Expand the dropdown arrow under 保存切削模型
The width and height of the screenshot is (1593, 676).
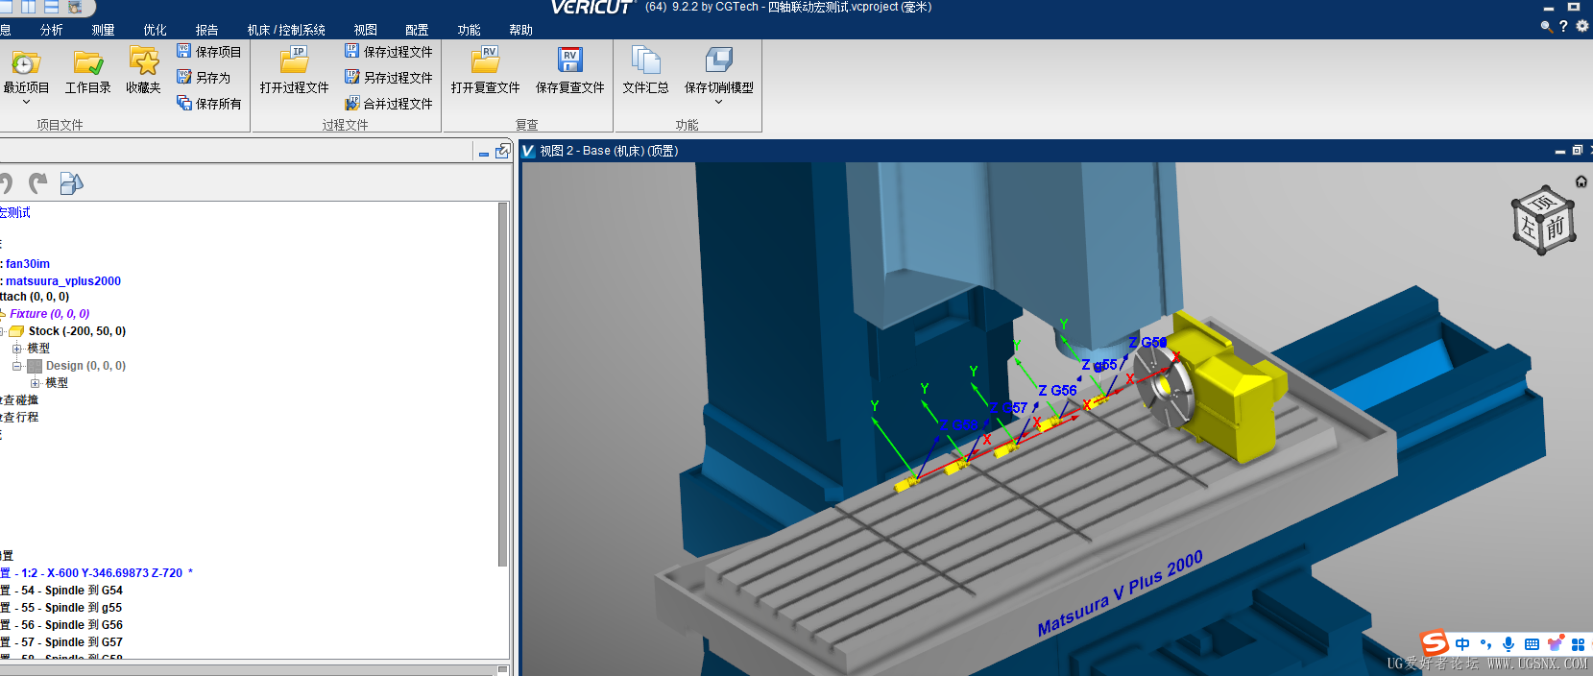[718, 102]
